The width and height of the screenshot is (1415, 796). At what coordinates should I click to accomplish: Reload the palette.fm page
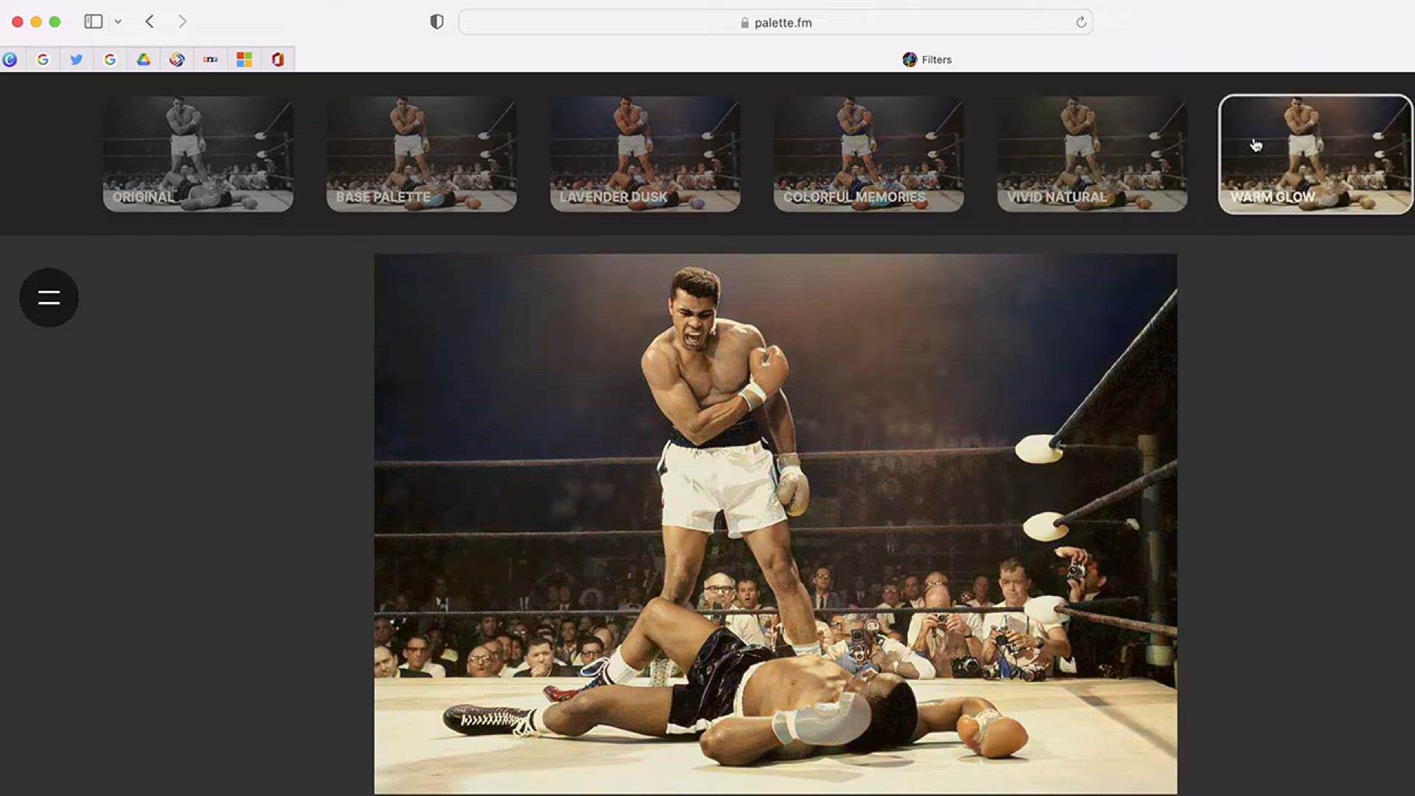pyautogui.click(x=1080, y=22)
